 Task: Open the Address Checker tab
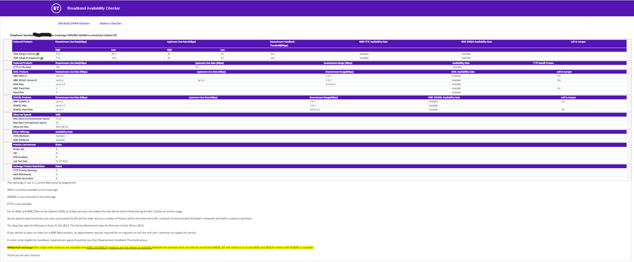[x=111, y=23]
